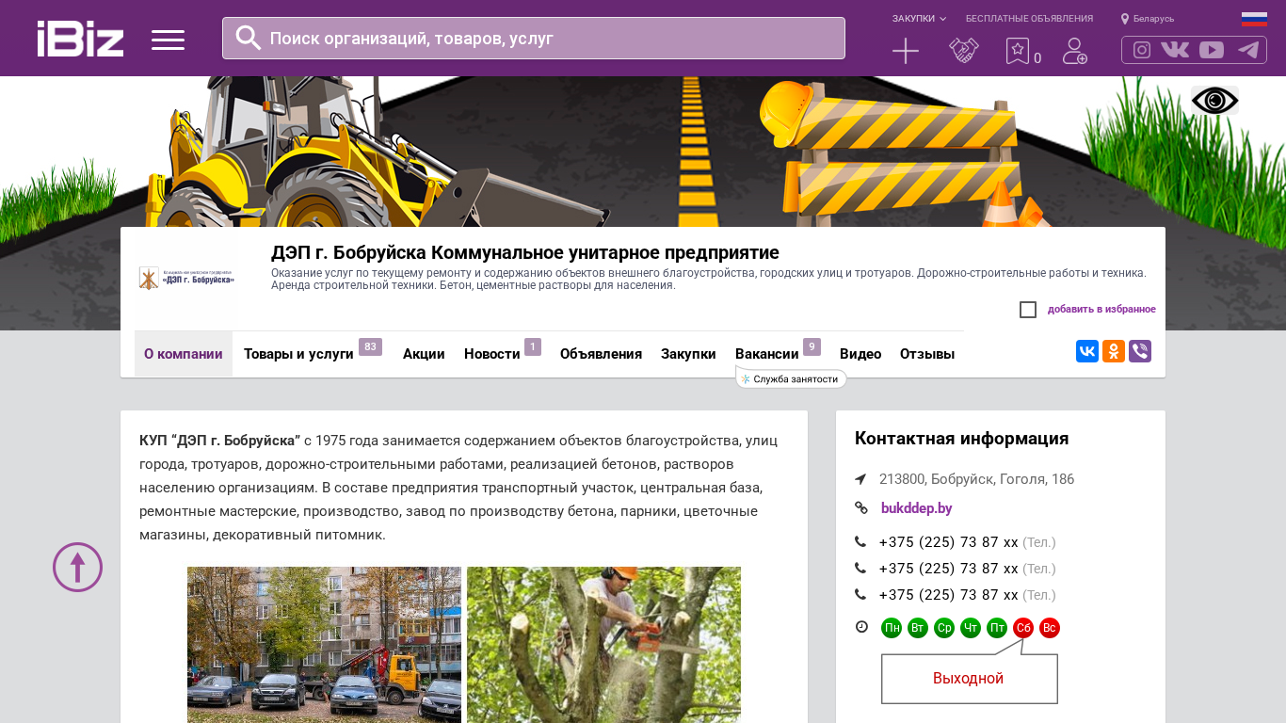Viewport: 1286px width, 723px height.
Task: Select Friday 'Пт' schedule circle
Action: point(997,628)
